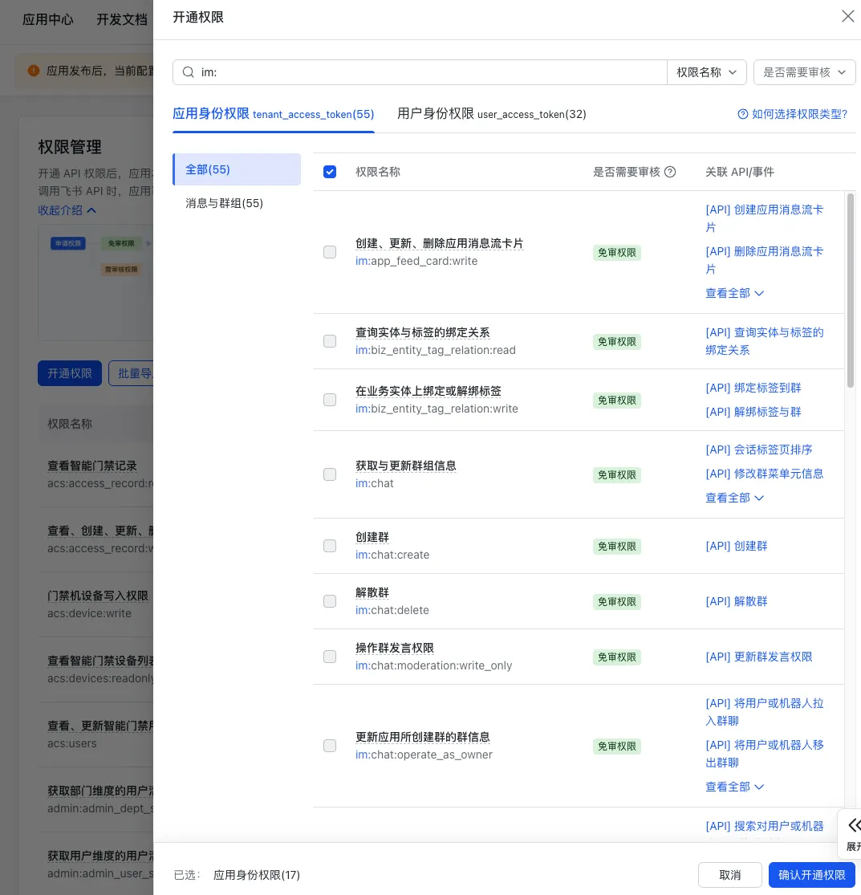Check the im:app_feed_card:write permission
The height and width of the screenshot is (895, 861).
[x=330, y=252]
